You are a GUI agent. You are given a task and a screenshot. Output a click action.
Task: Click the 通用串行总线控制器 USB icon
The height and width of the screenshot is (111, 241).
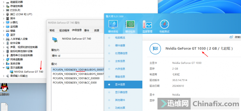tap(8, 55)
